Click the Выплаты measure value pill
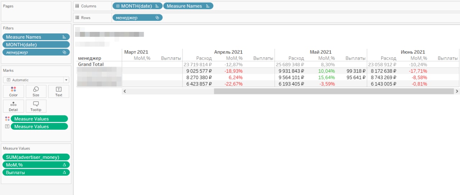This screenshot has width=460, height=195. [x=36, y=172]
